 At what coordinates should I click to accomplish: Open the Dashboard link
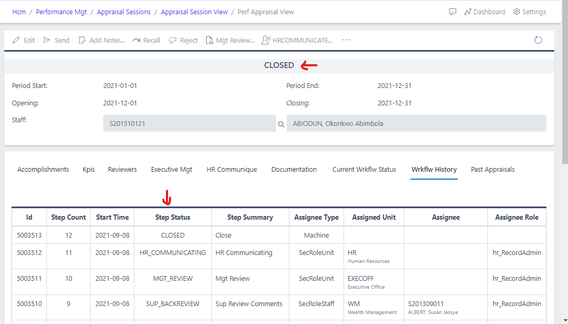[x=484, y=12]
